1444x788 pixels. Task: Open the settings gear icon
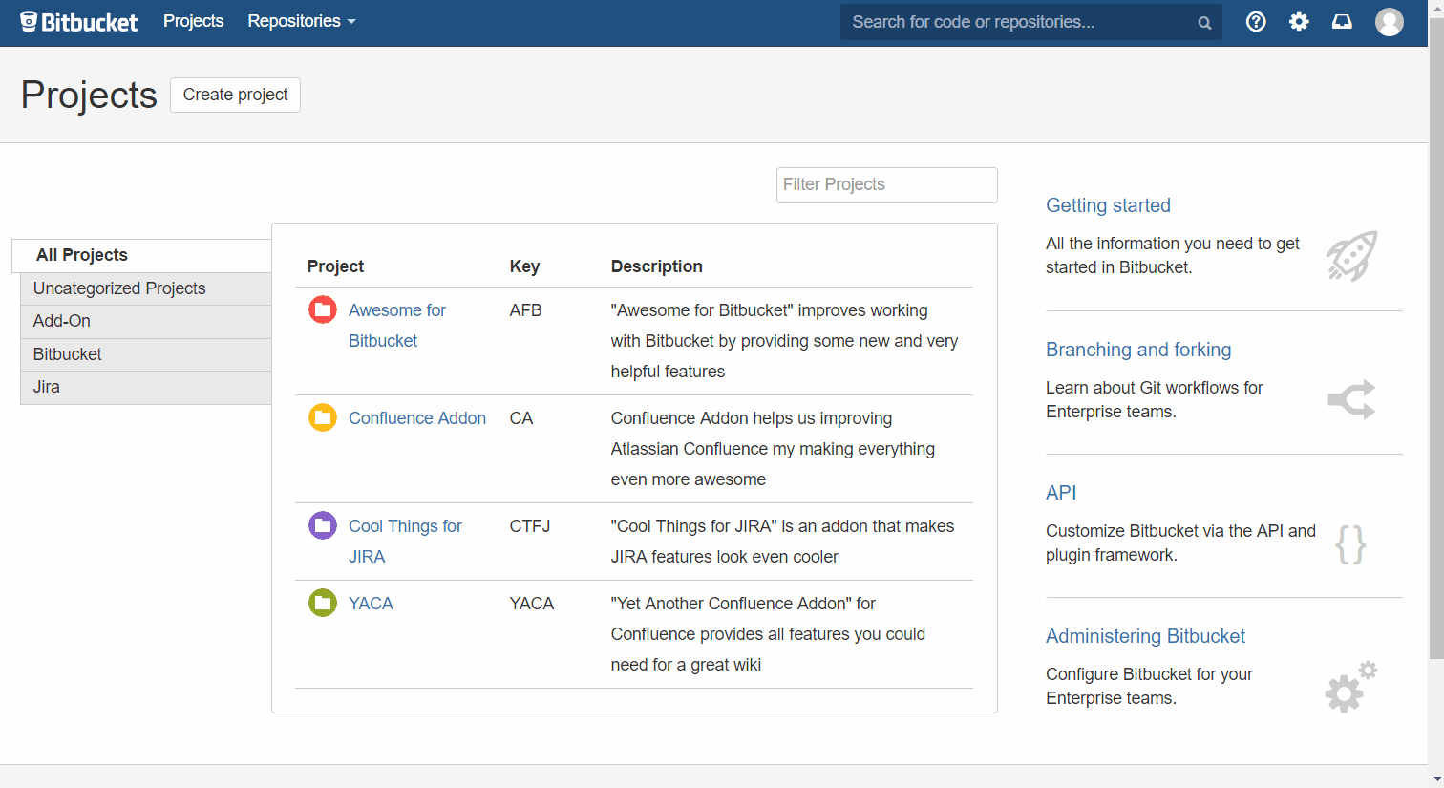click(1299, 20)
